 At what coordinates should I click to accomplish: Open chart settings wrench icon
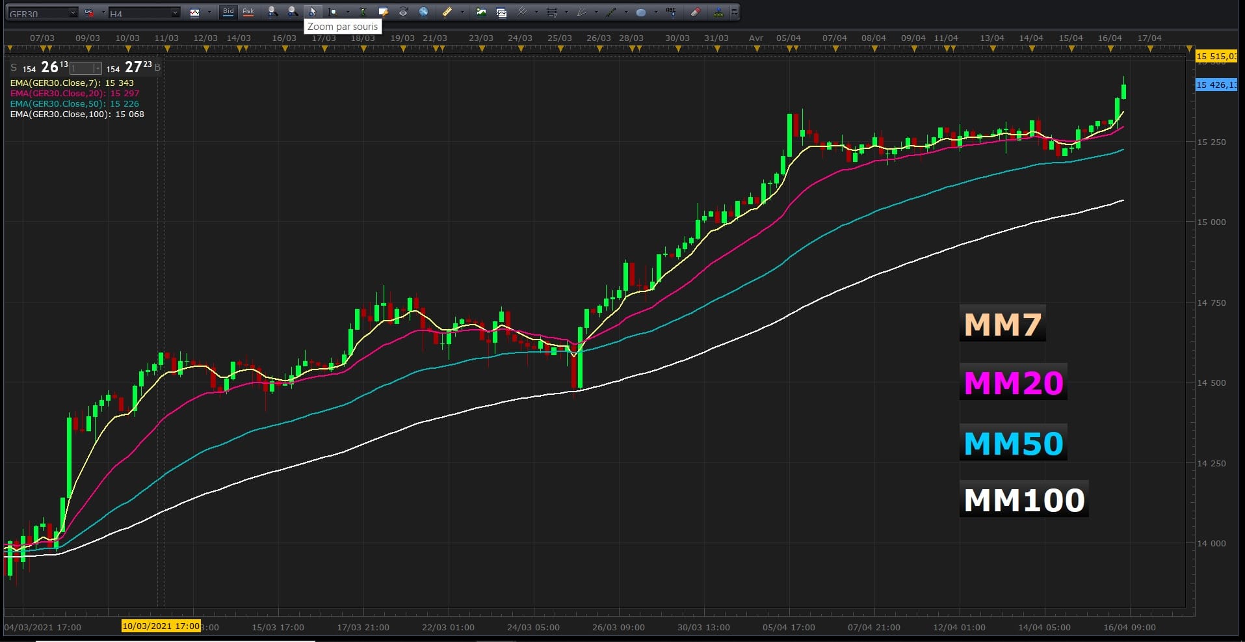384,12
